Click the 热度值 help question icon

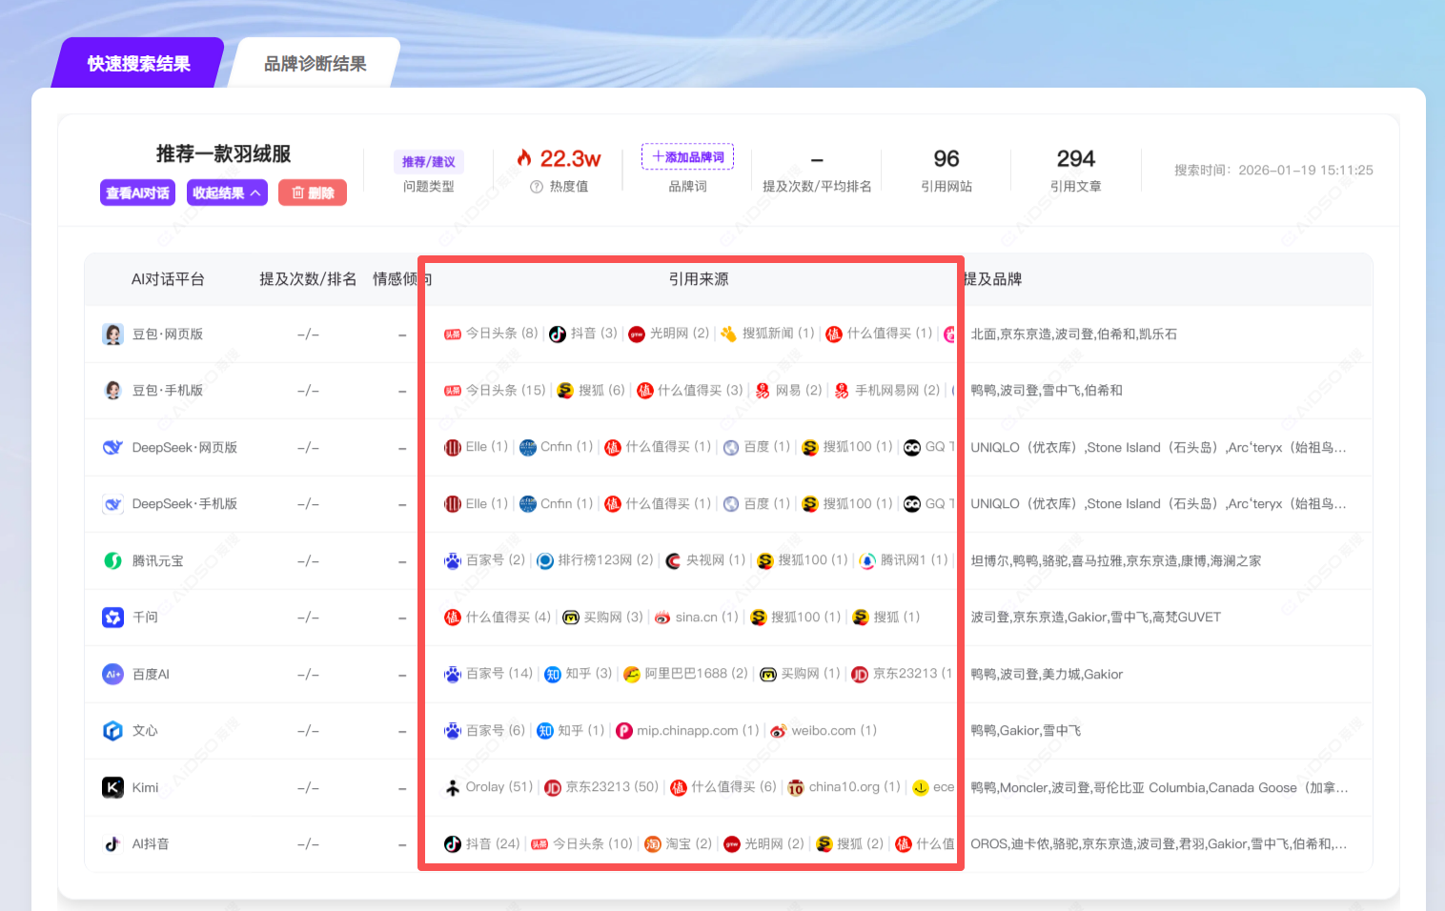tap(537, 187)
